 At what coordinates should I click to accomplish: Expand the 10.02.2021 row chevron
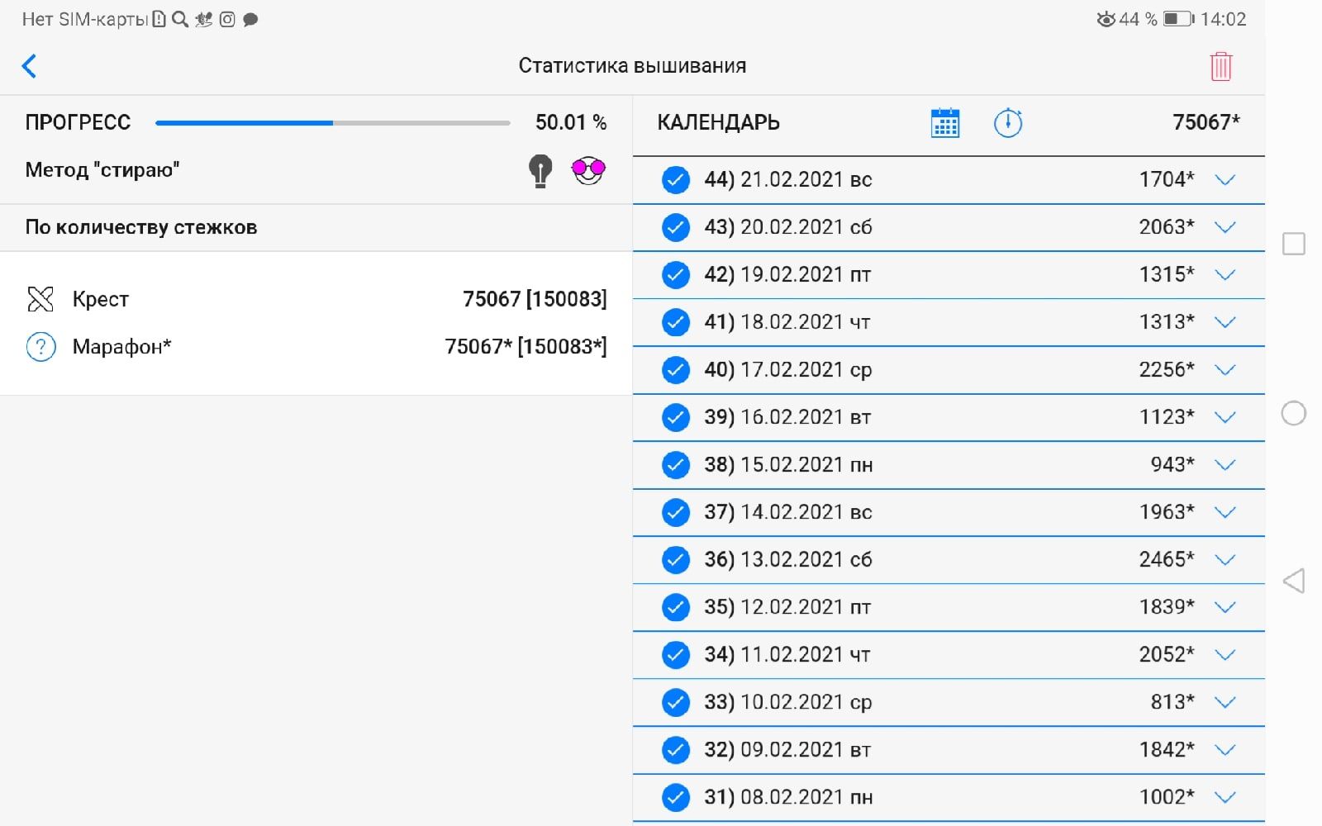tap(1225, 702)
